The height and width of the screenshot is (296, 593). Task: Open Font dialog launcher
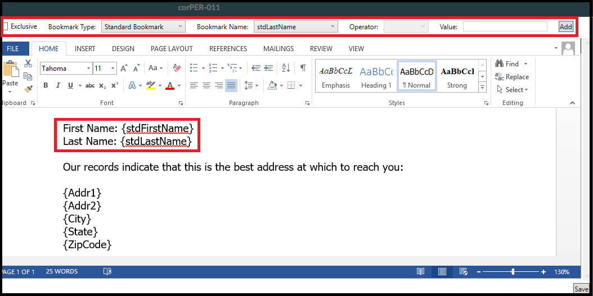[181, 103]
